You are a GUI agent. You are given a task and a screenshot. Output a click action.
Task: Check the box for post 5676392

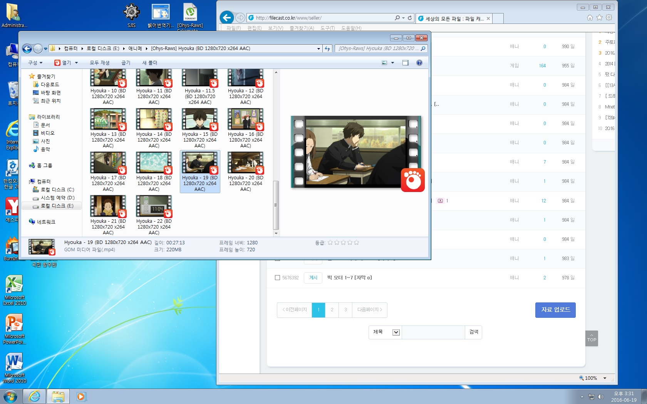coord(277,278)
